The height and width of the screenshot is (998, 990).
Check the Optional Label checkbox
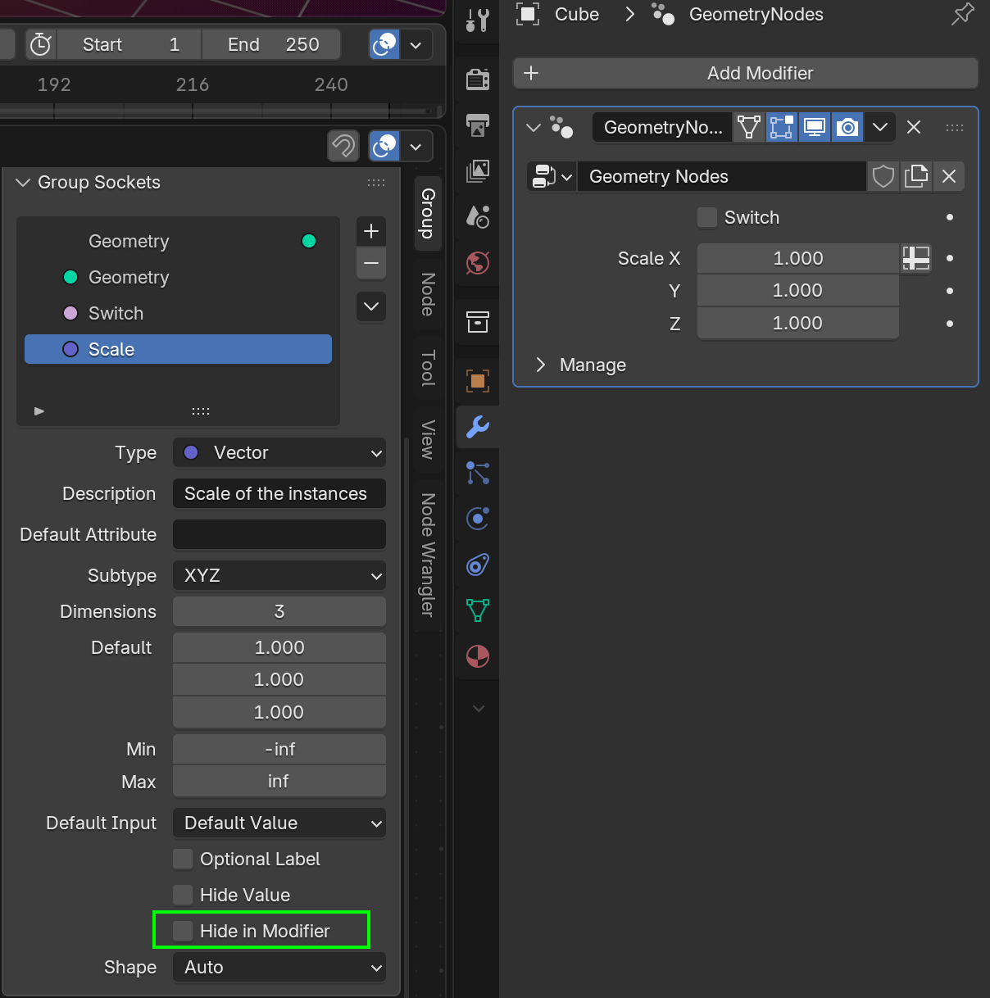pos(184,859)
